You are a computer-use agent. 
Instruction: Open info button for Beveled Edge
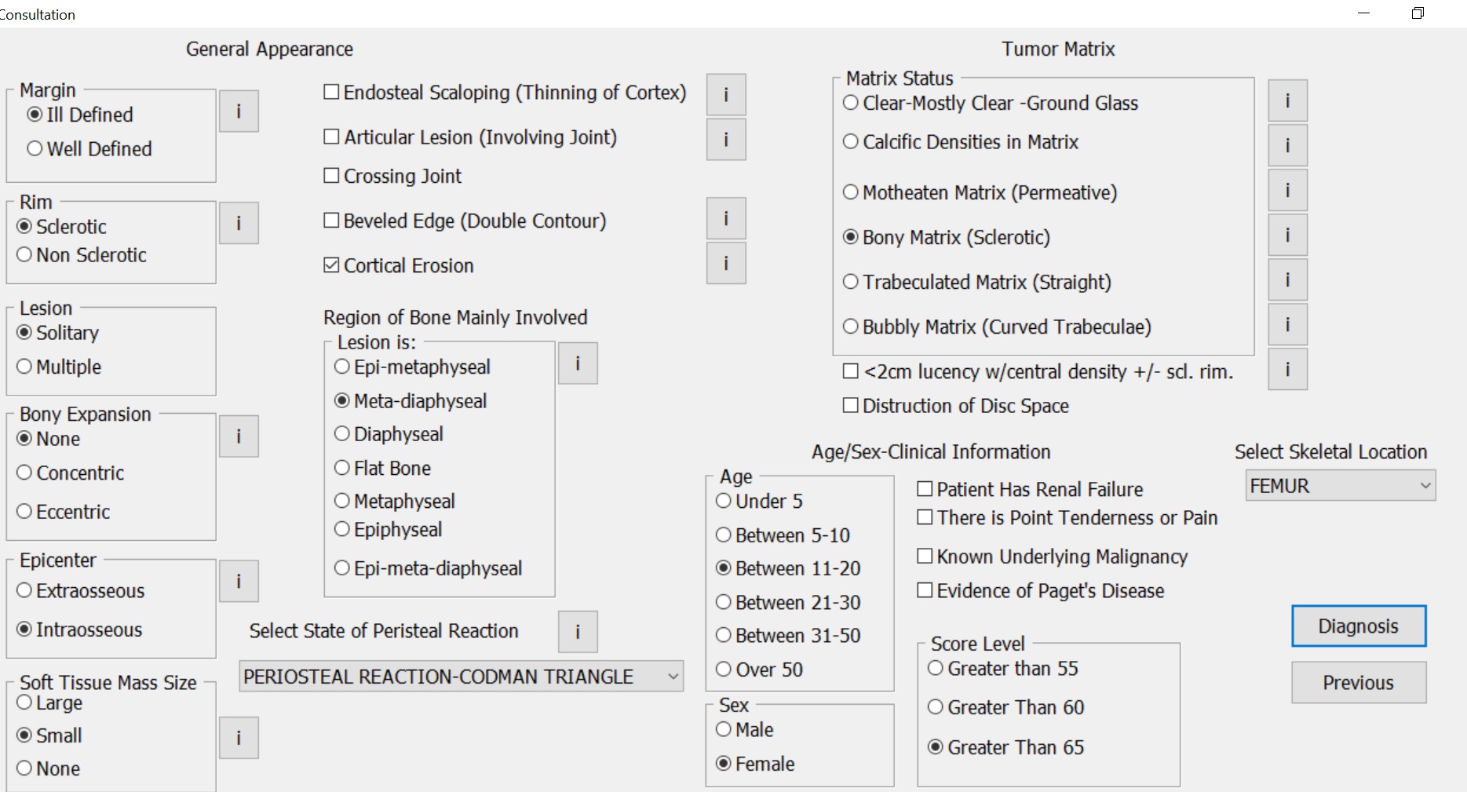(726, 218)
